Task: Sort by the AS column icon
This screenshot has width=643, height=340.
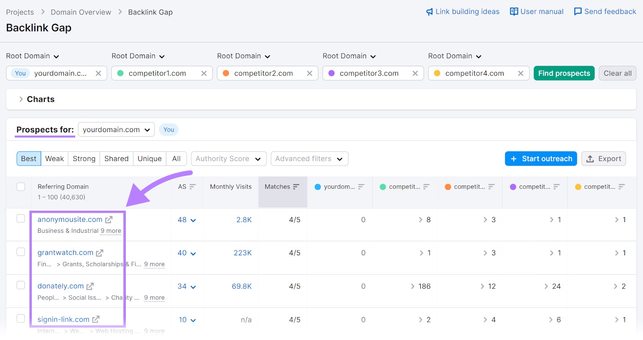Action: 192,187
